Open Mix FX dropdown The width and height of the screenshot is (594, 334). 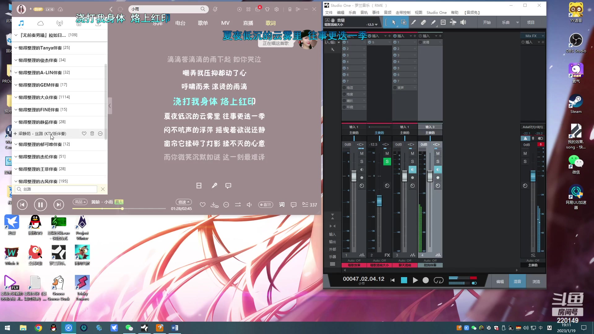click(x=533, y=36)
